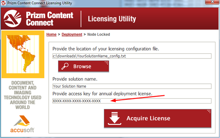Click the 'Prizm Content Connect' header wordmark
This screenshot has width=220, height=138.
coord(49,19)
